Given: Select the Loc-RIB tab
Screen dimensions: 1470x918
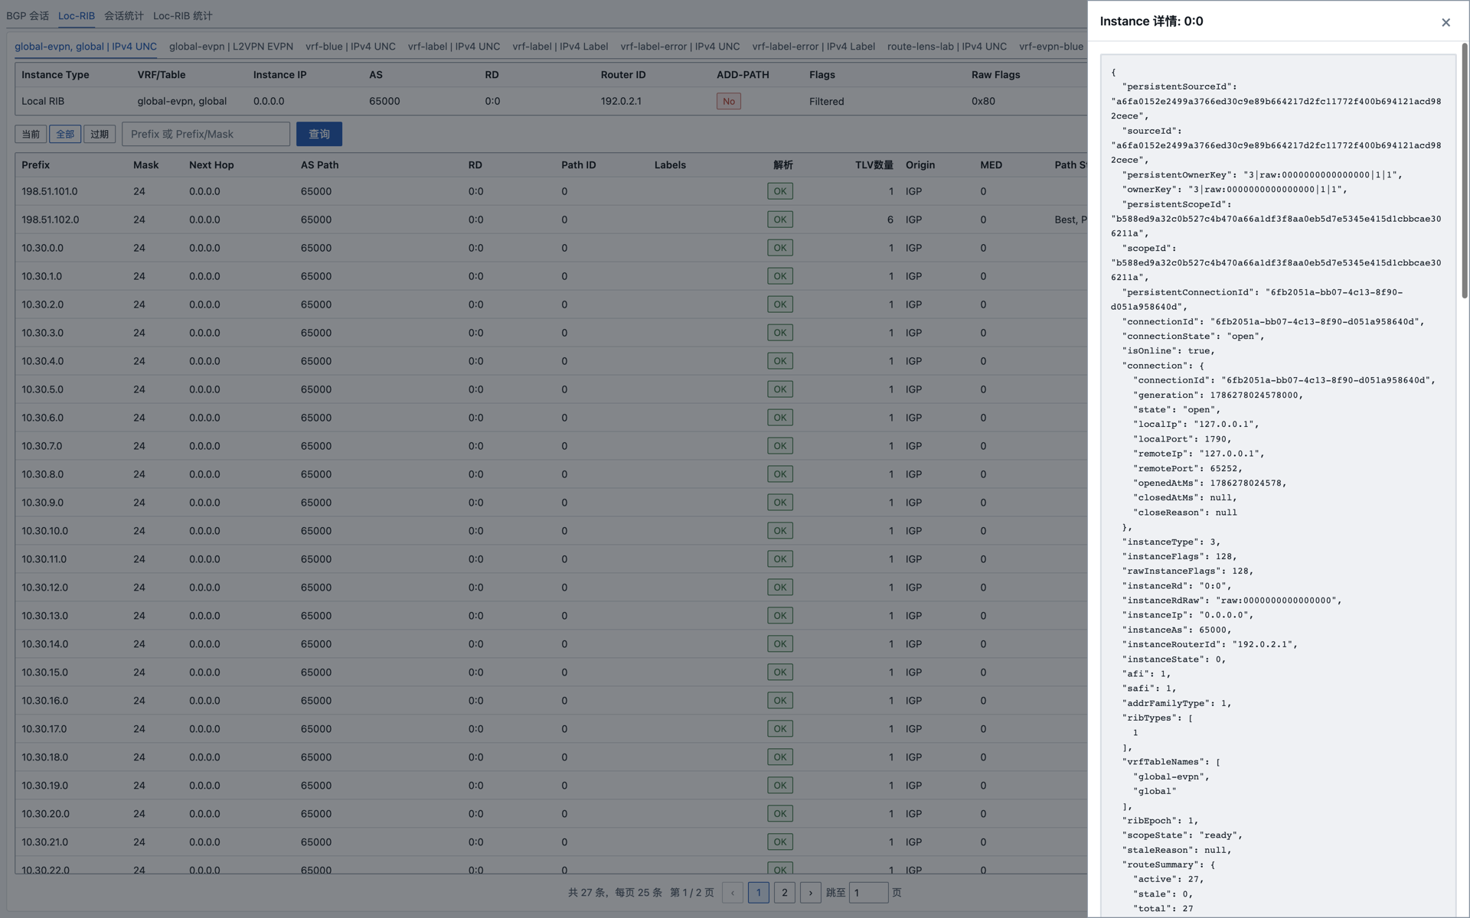Looking at the screenshot, I should coord(77,15).
